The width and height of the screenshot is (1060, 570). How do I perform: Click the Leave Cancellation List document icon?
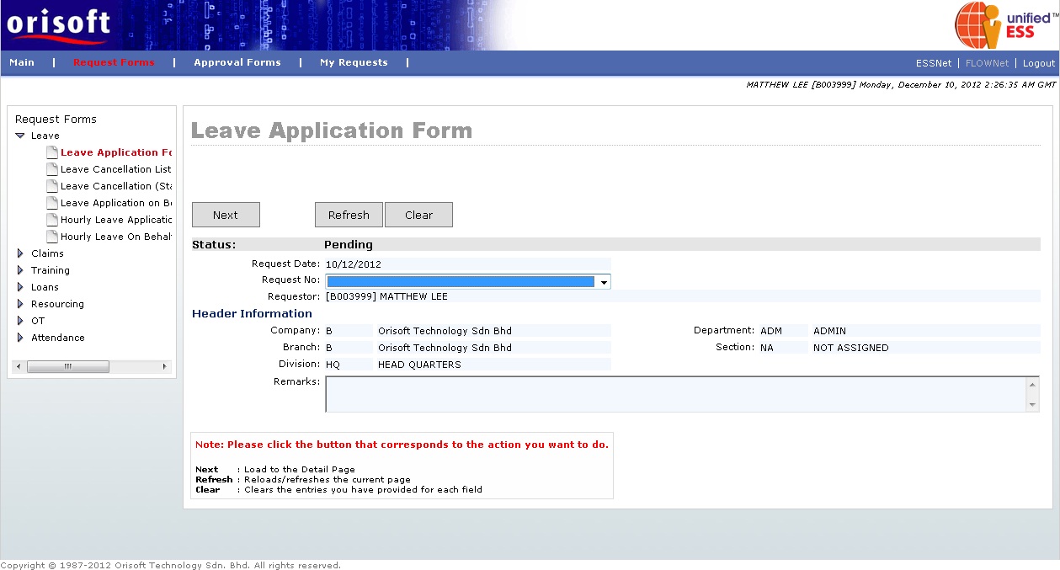(52, 169)
